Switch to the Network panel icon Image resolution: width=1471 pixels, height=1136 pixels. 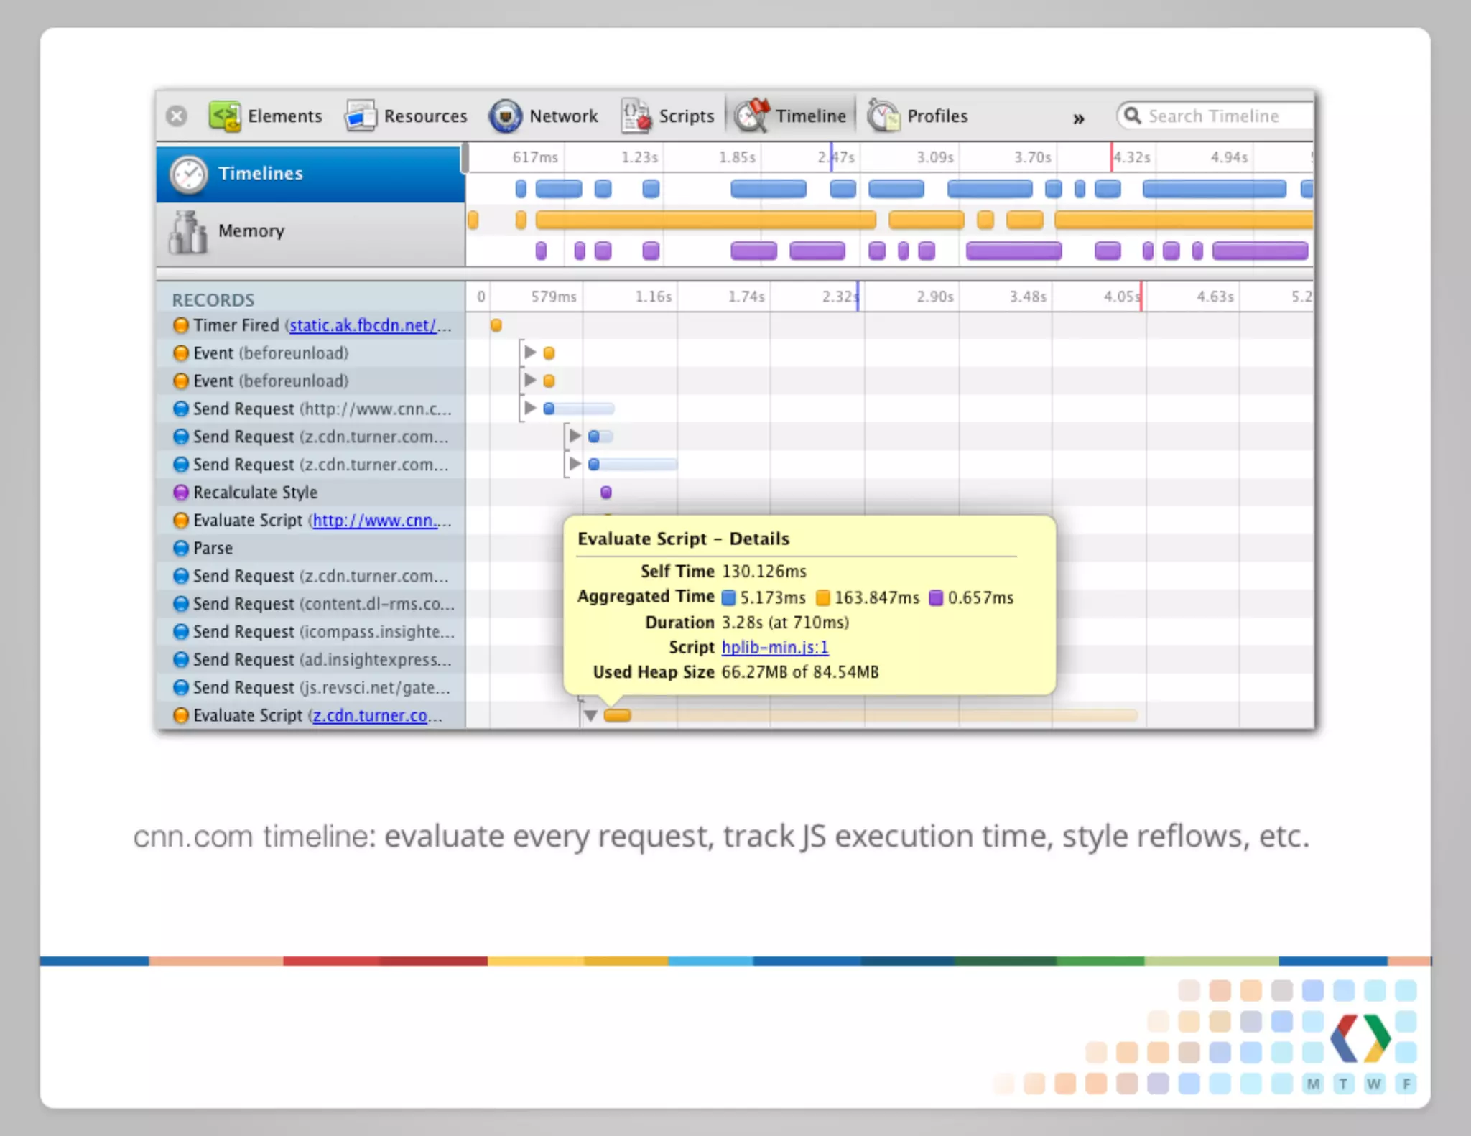(x=505, y=116)
